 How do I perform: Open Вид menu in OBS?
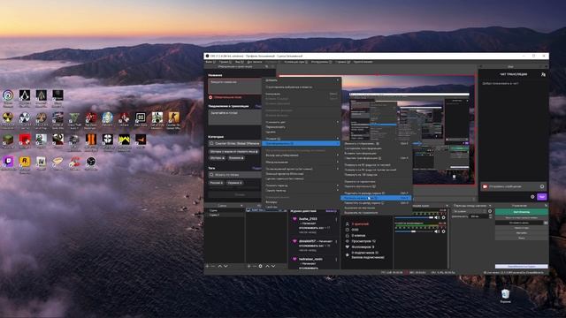239,62
